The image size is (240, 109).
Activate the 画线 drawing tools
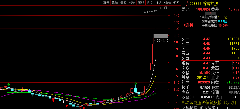[141, 3]
